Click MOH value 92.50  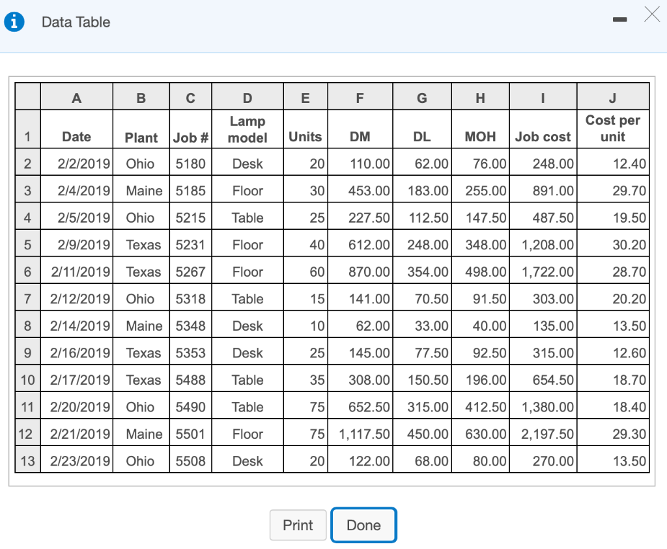coord(480,351)
